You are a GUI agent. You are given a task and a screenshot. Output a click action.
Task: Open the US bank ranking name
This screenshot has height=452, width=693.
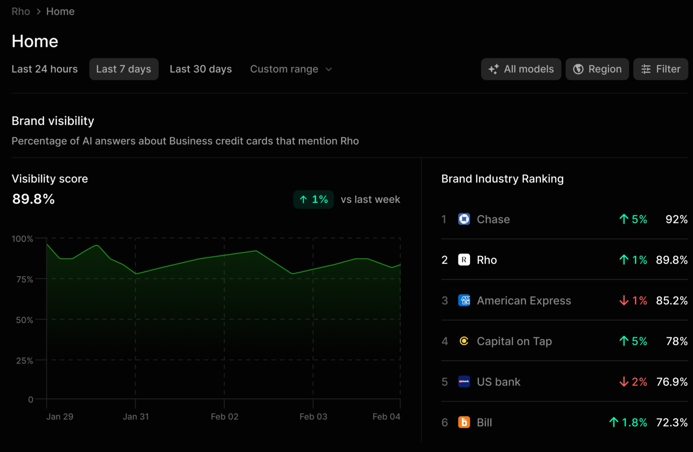[x=498, y=382]
